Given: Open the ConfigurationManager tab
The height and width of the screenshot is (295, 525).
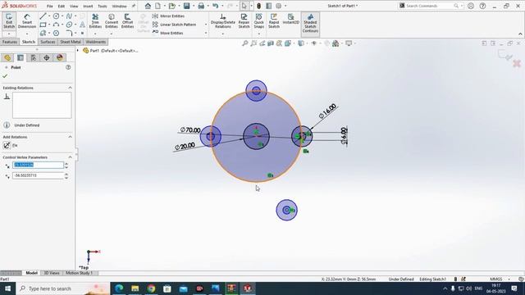Looking at the screenshot, I should pyautogui.click(x=34, y=57).
